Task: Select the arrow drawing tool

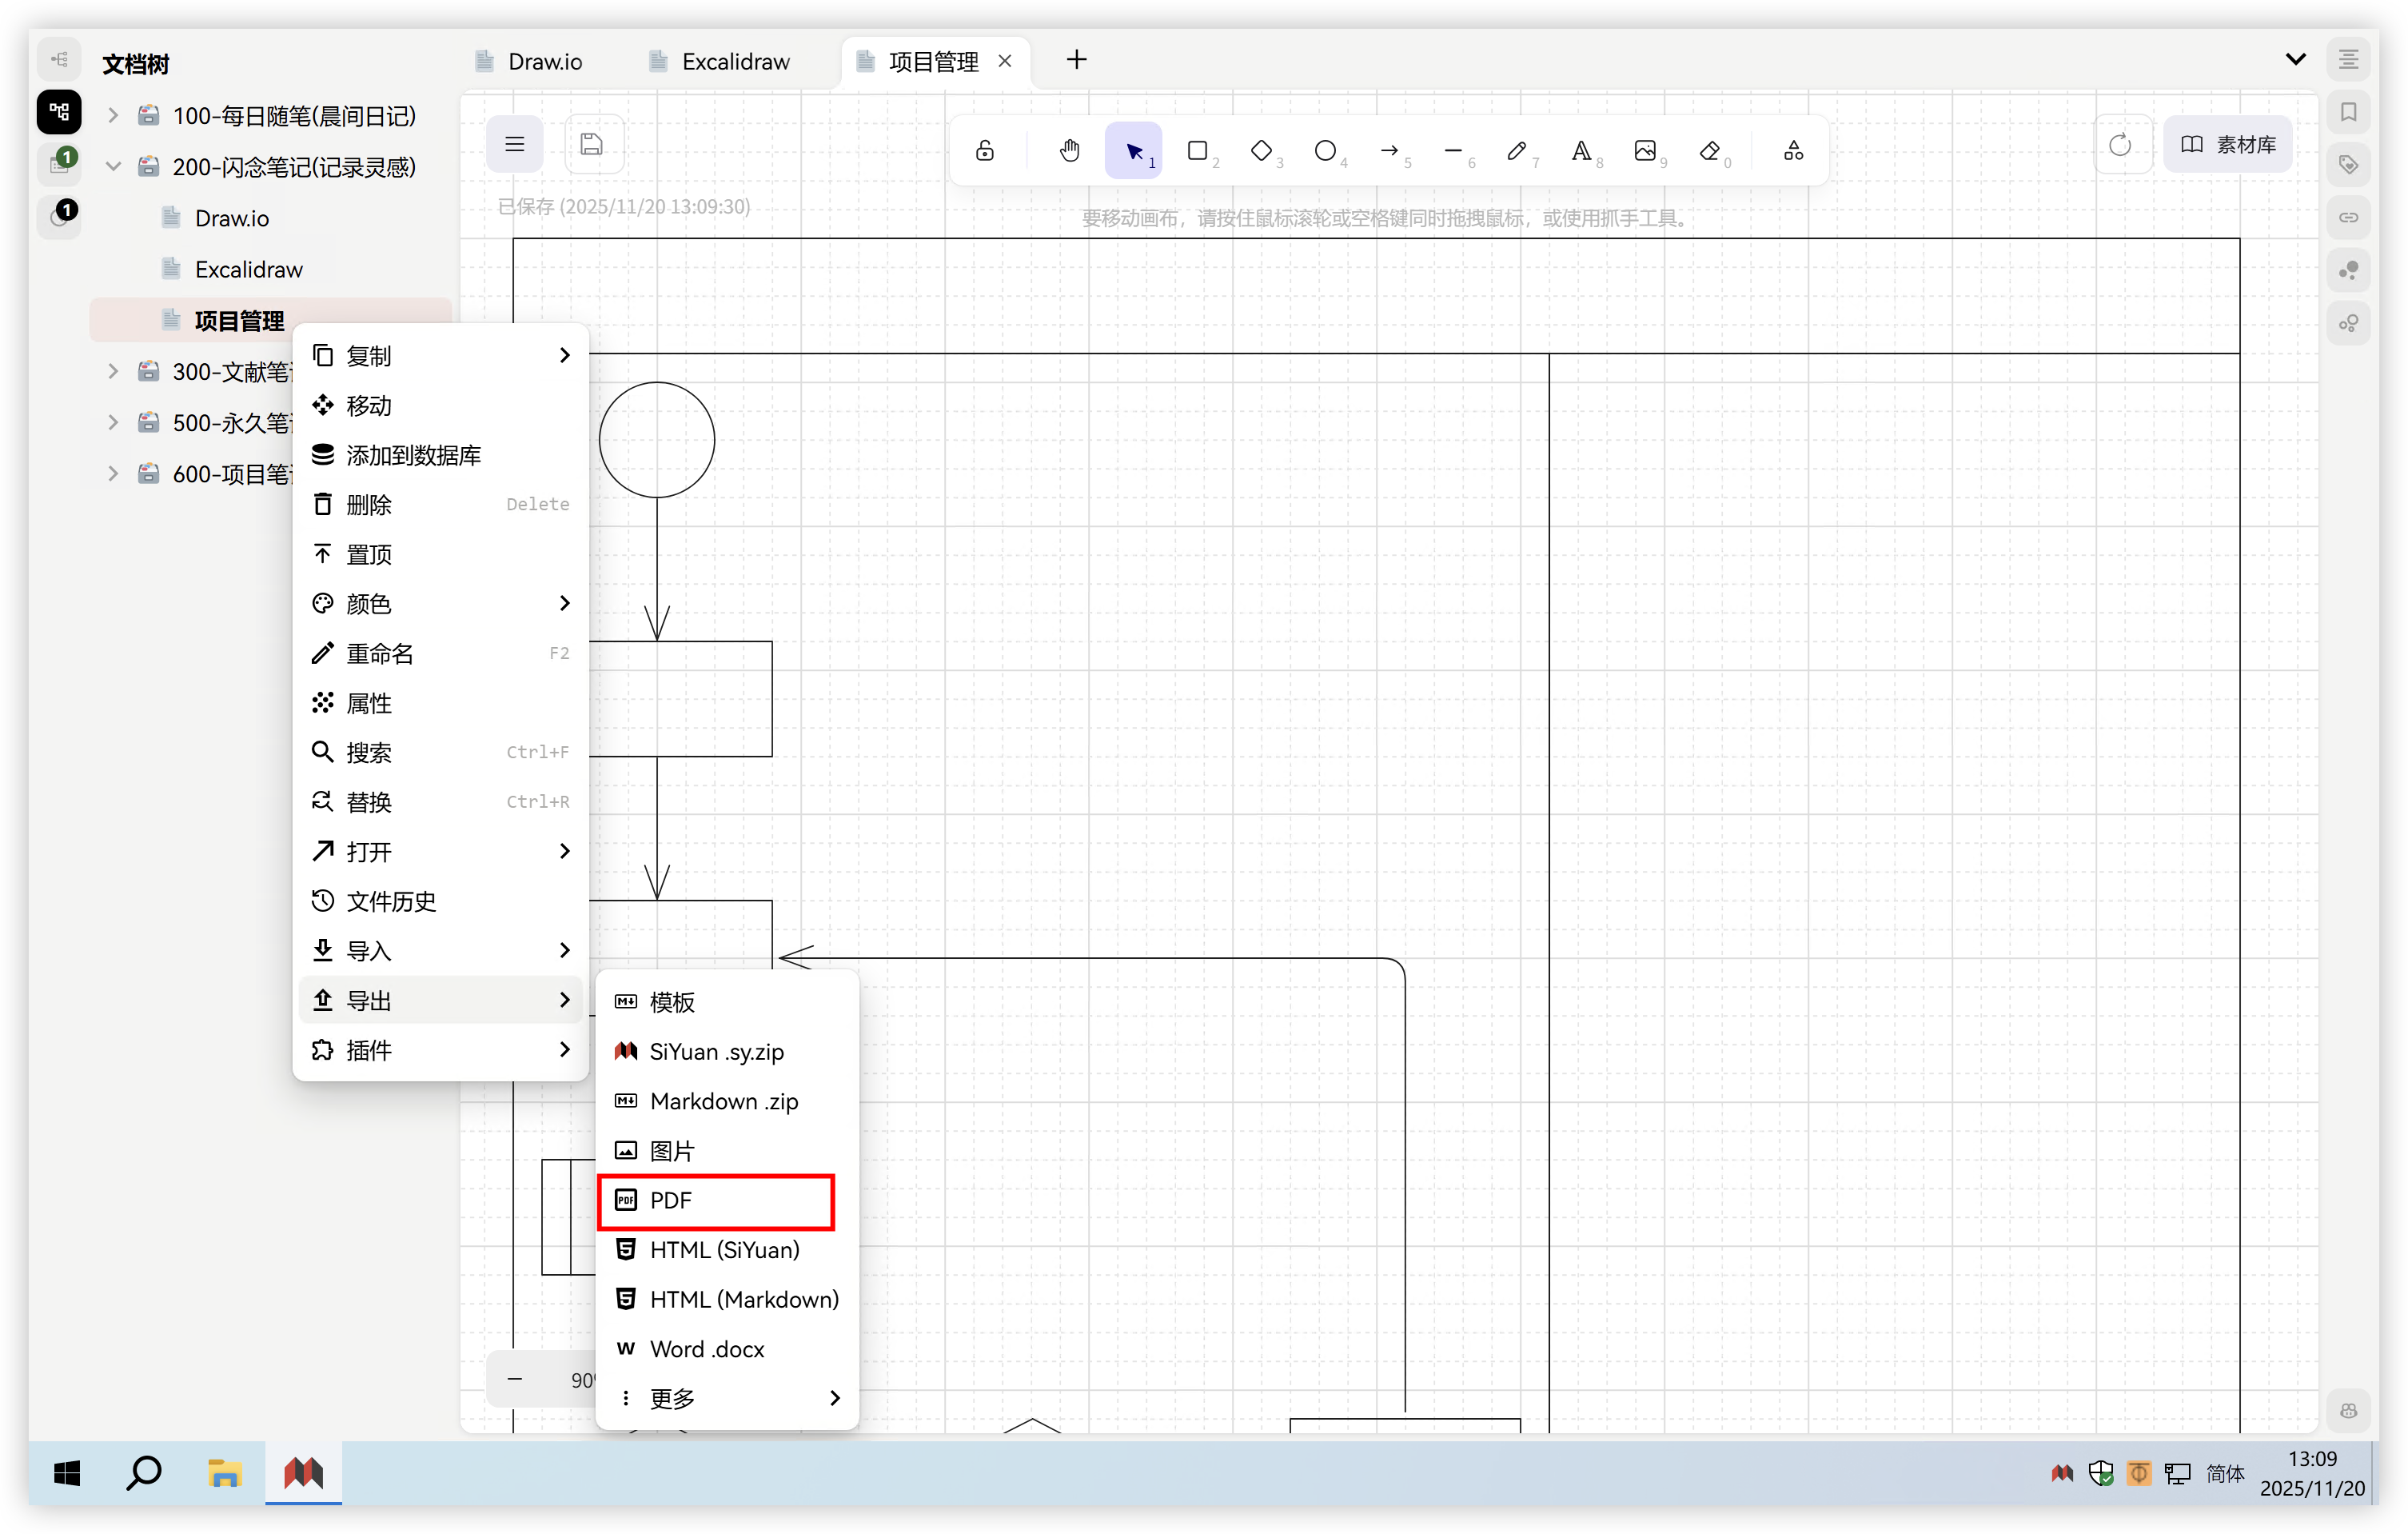Action: (1389, 150)
